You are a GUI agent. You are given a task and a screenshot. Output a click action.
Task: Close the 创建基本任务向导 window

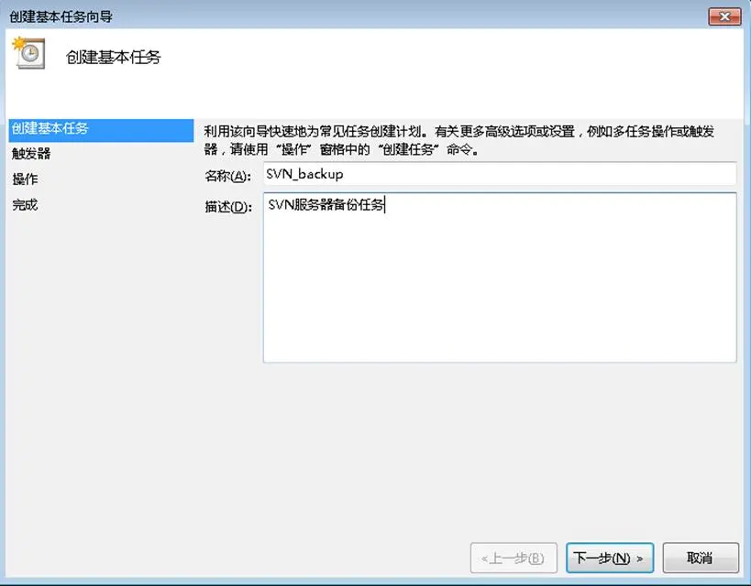pyautogui.click(x=724, y=16)
